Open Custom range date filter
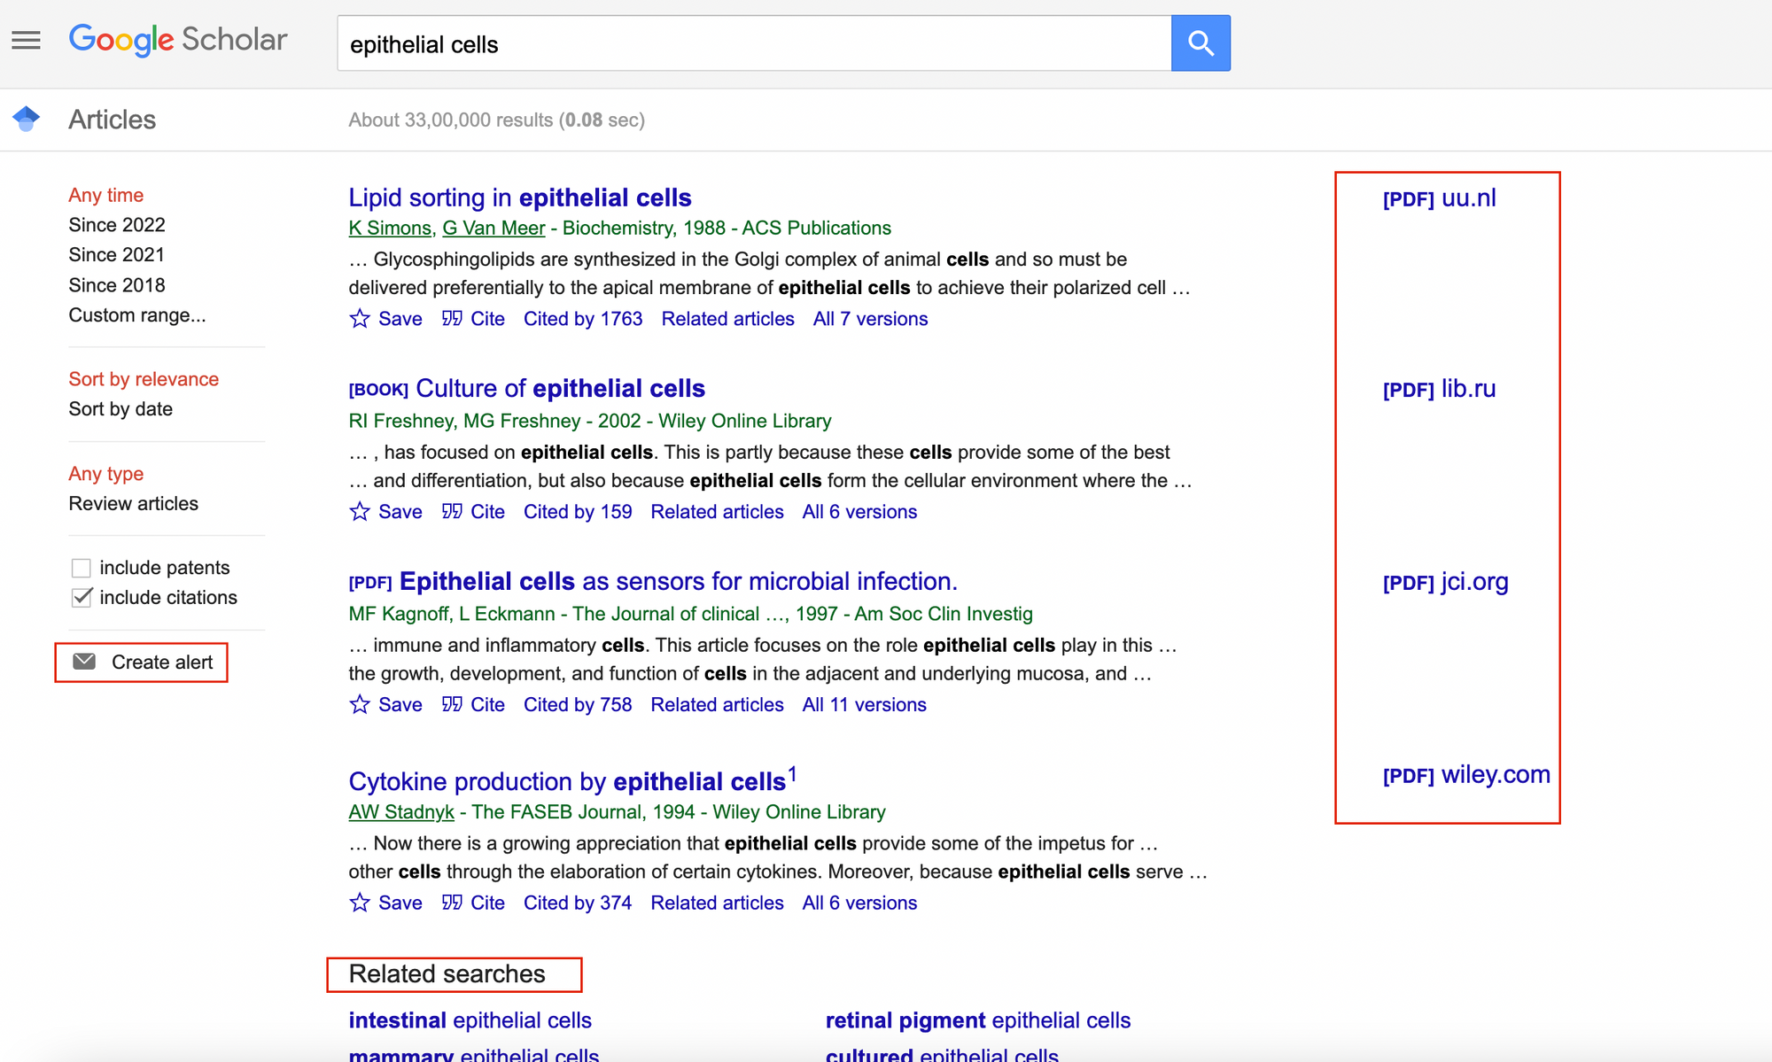Image resolution: width=1772 pixels, height=1062 pixels. click(136, 315)
